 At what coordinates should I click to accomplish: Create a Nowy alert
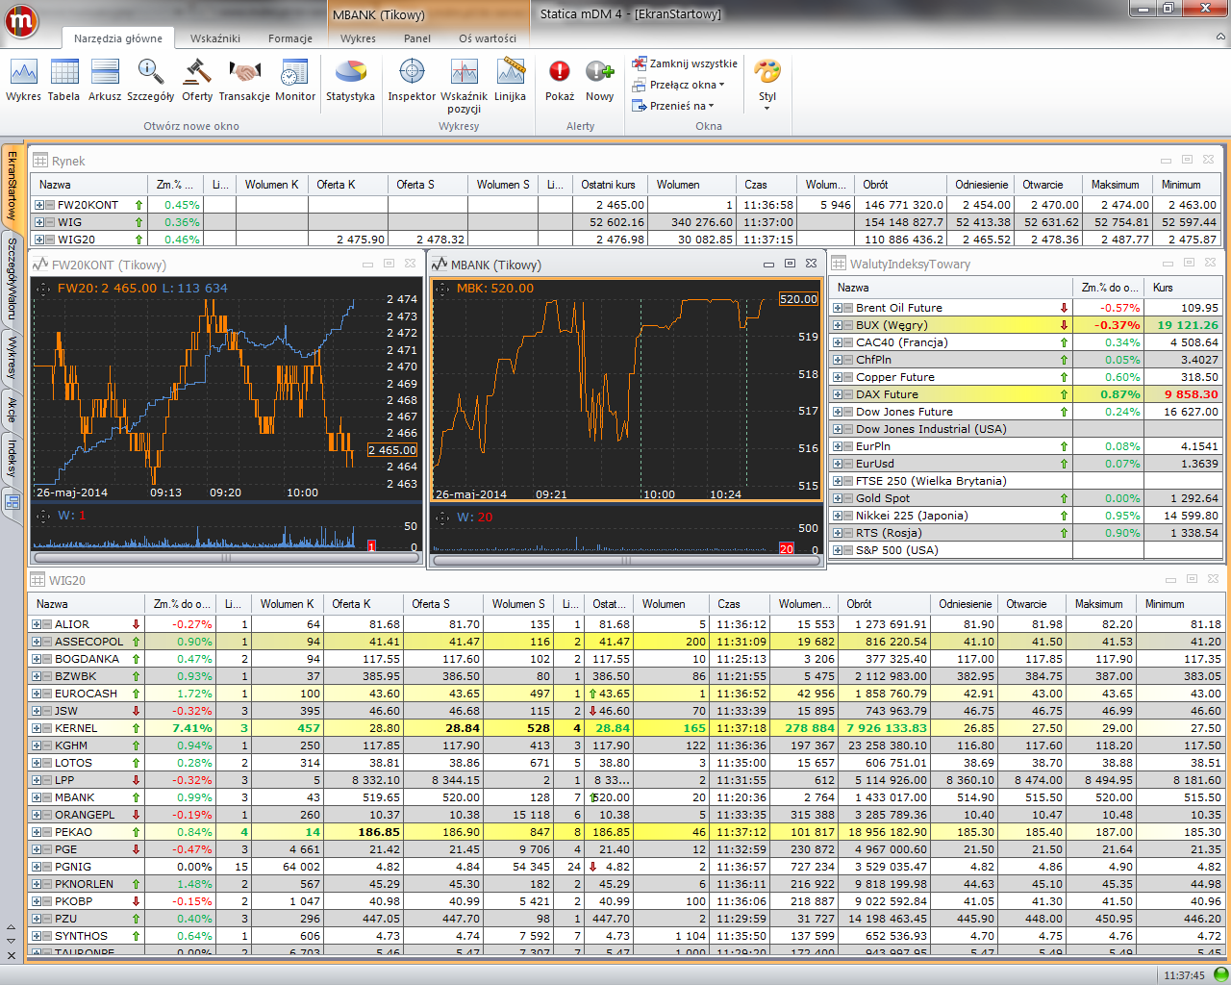pos(599,80)
